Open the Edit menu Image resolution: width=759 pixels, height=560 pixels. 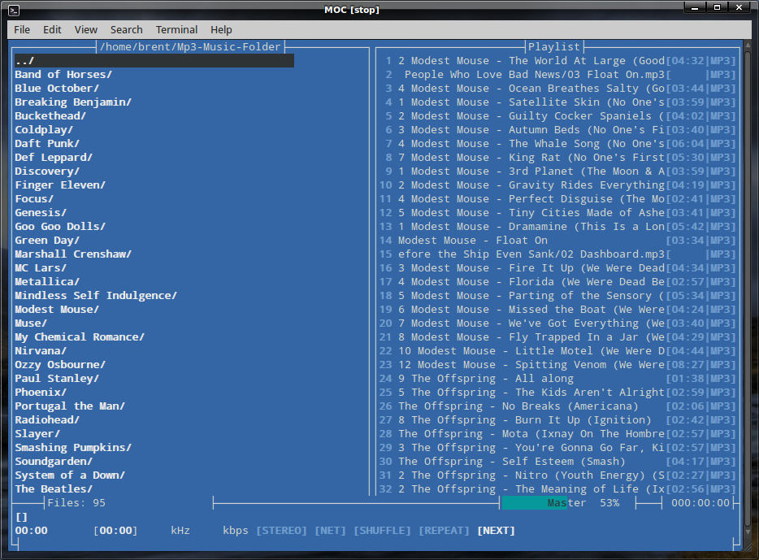click(x=52, y=30)
